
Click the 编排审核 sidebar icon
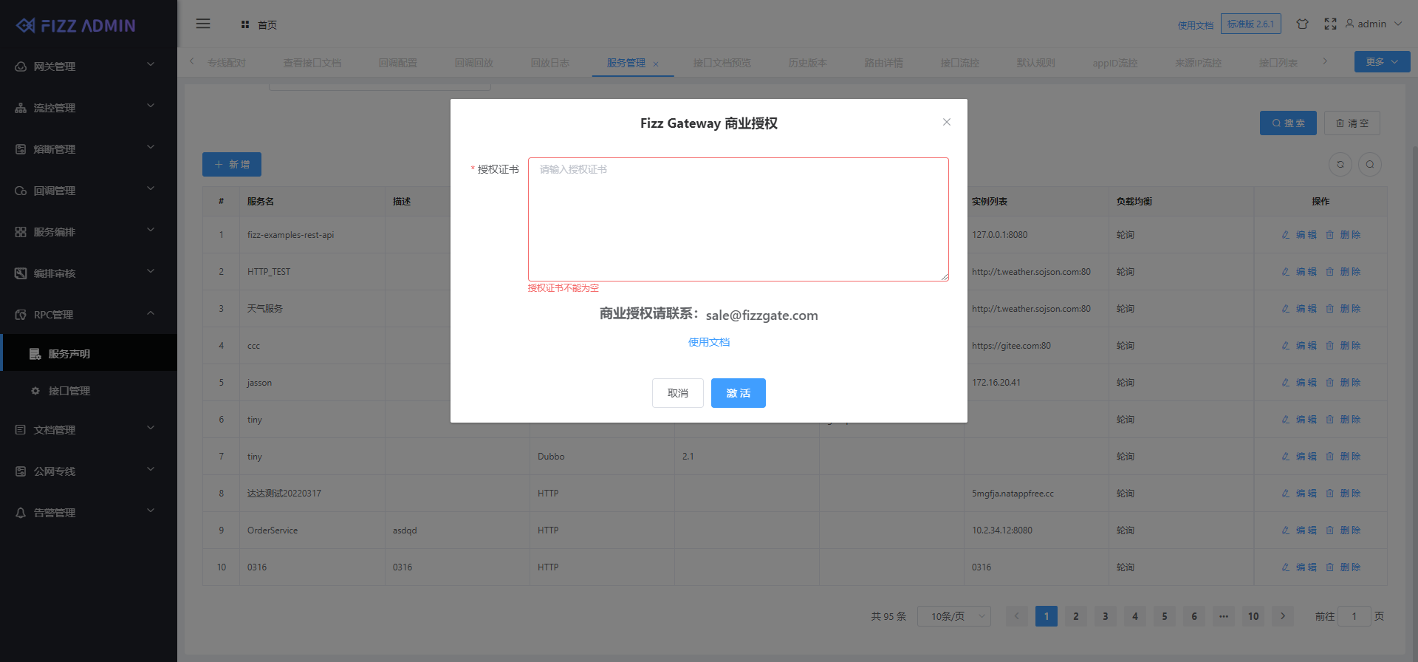(21, 273)
